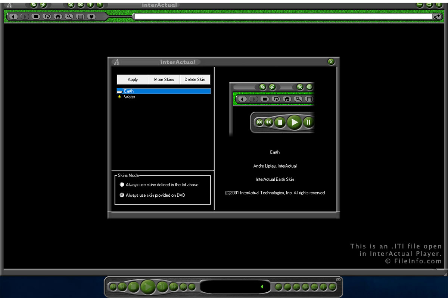Click the More Skins button
Screen dimensions: 448x298
pos(164,79)
